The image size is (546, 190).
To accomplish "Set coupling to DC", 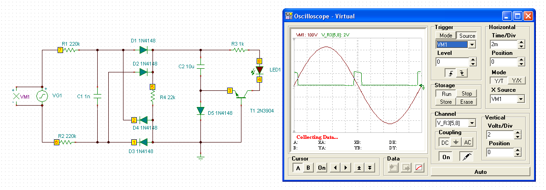I will click(445, 142).
